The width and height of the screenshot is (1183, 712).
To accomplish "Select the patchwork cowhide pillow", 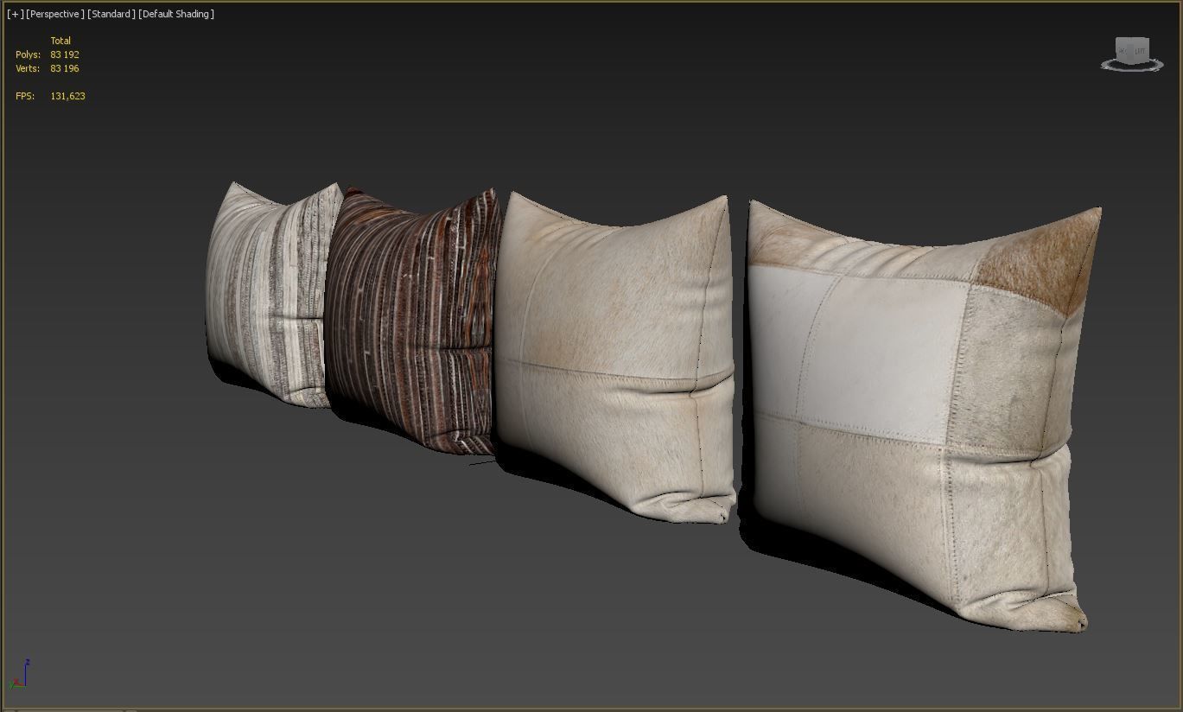I will (920, 415).
